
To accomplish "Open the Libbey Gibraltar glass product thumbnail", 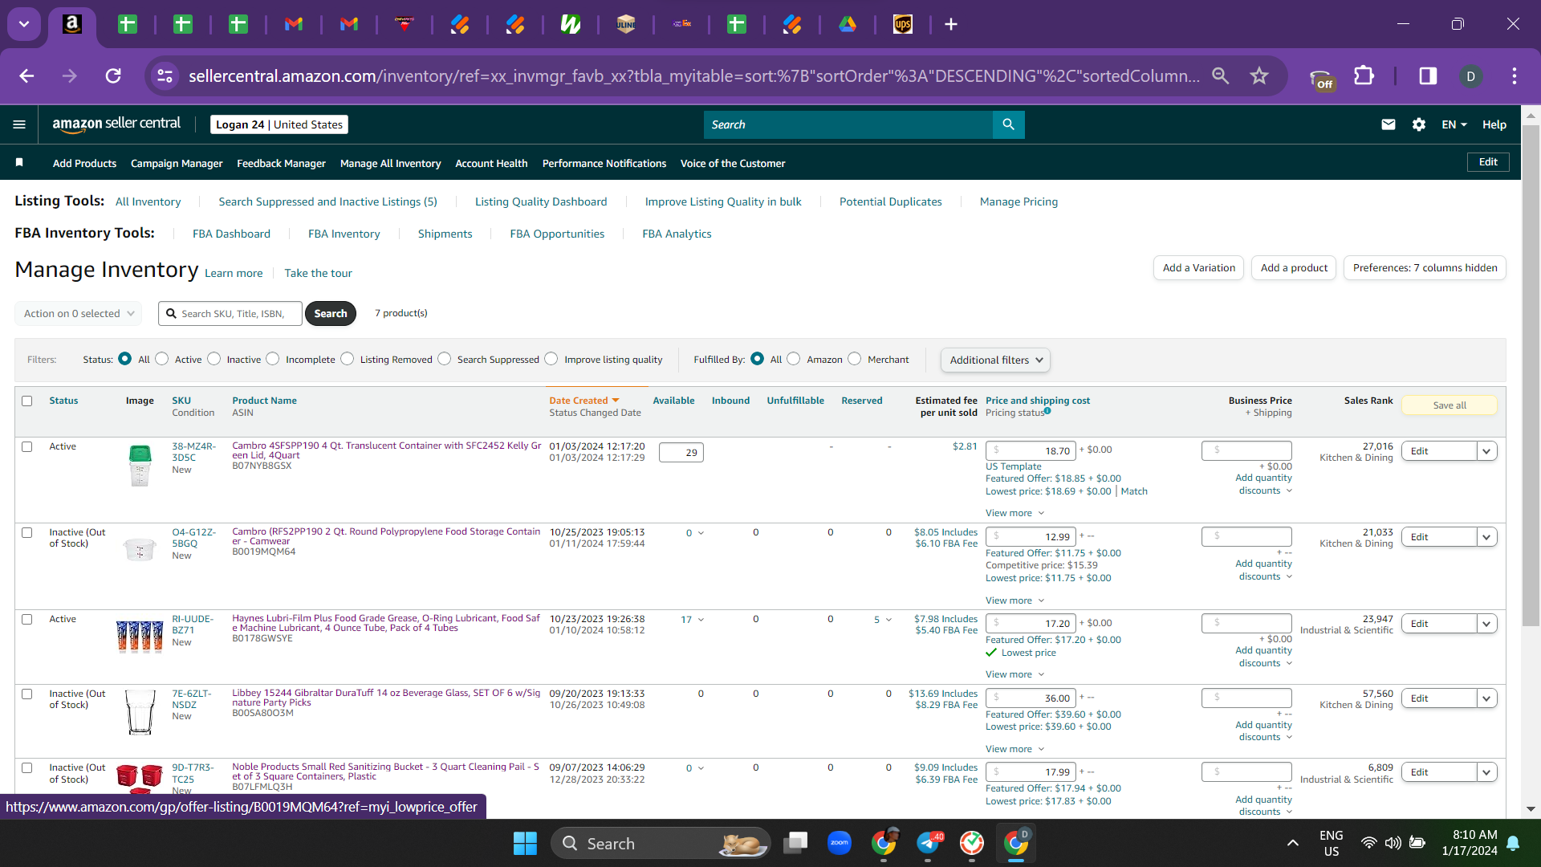I will tap(140, 712).
